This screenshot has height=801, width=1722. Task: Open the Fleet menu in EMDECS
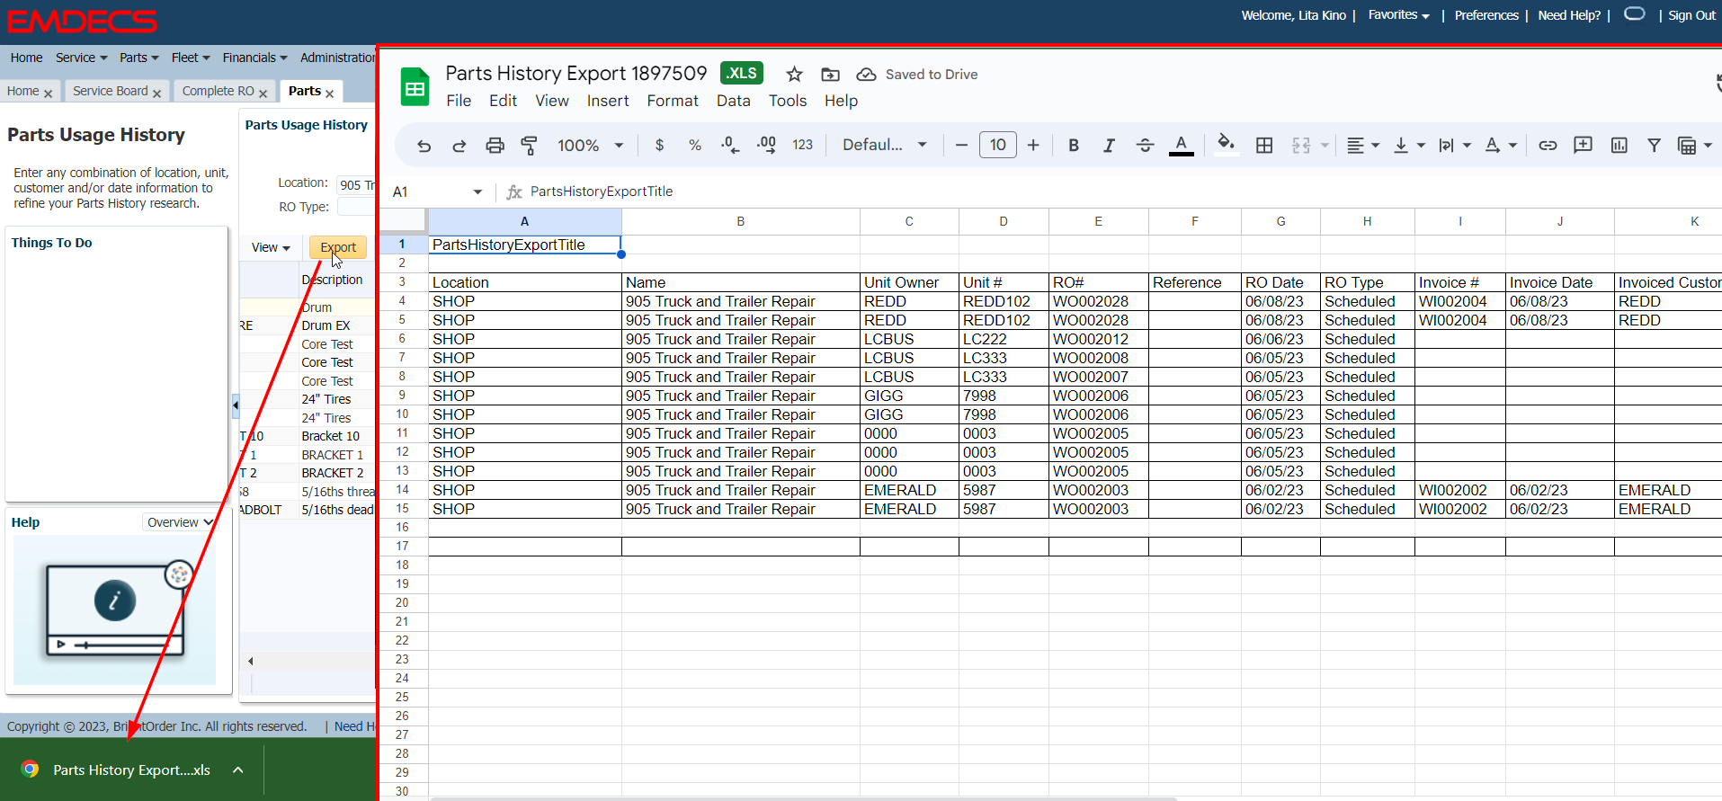pos(191,58)
